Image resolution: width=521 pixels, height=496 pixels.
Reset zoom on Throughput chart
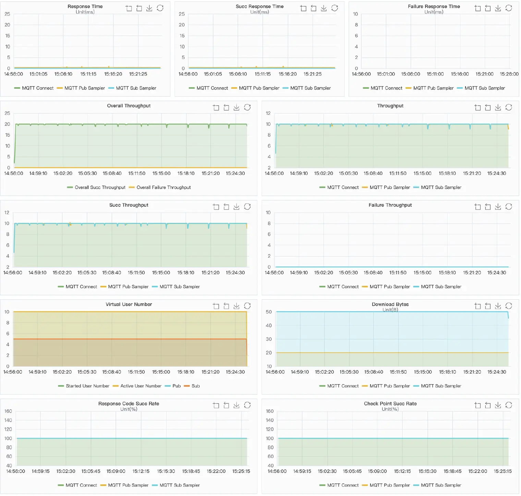(488, 108)
